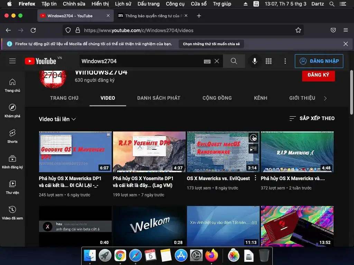354x265 pixels.
Task: Add EvilQuest video to queue
Action: (253, 149)
